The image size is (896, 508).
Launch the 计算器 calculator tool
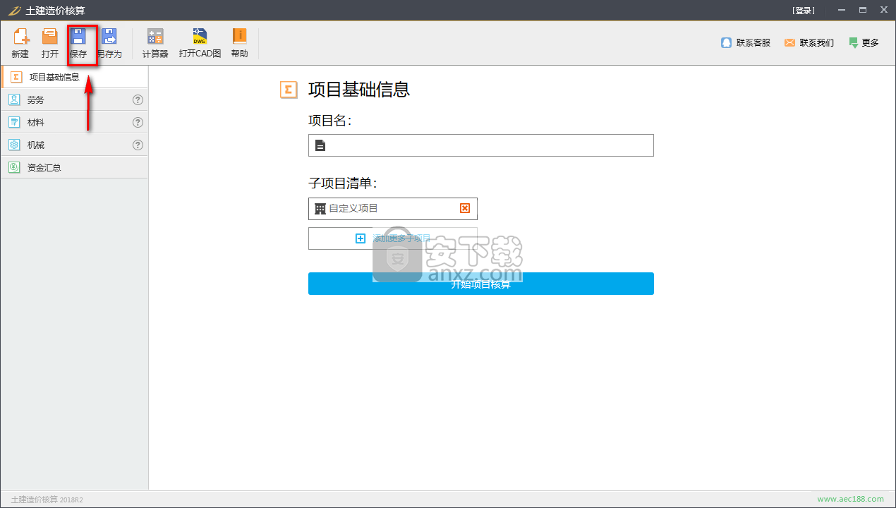point(155,43)
